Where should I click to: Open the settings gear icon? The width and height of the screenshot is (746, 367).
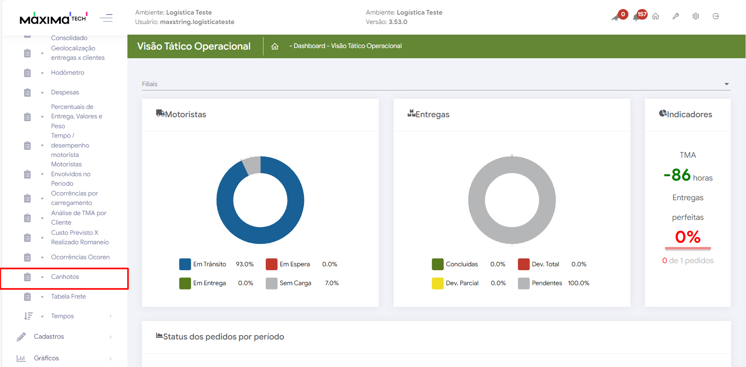[x=696, y=17]
